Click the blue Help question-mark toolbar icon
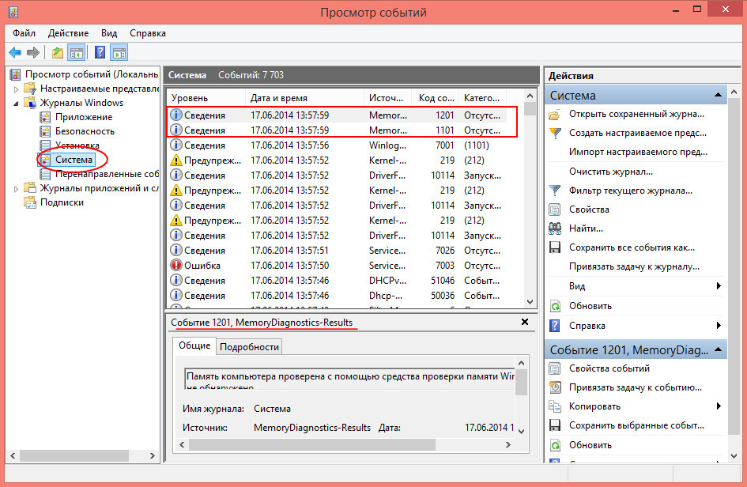 (x=100, y=52)
